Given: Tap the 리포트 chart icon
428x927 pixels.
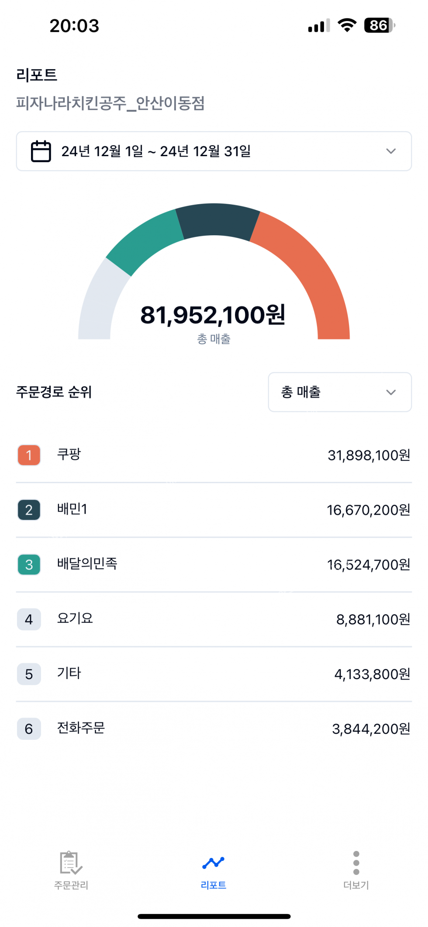Looking at the screenshot, I should click(x=213, y=863).
